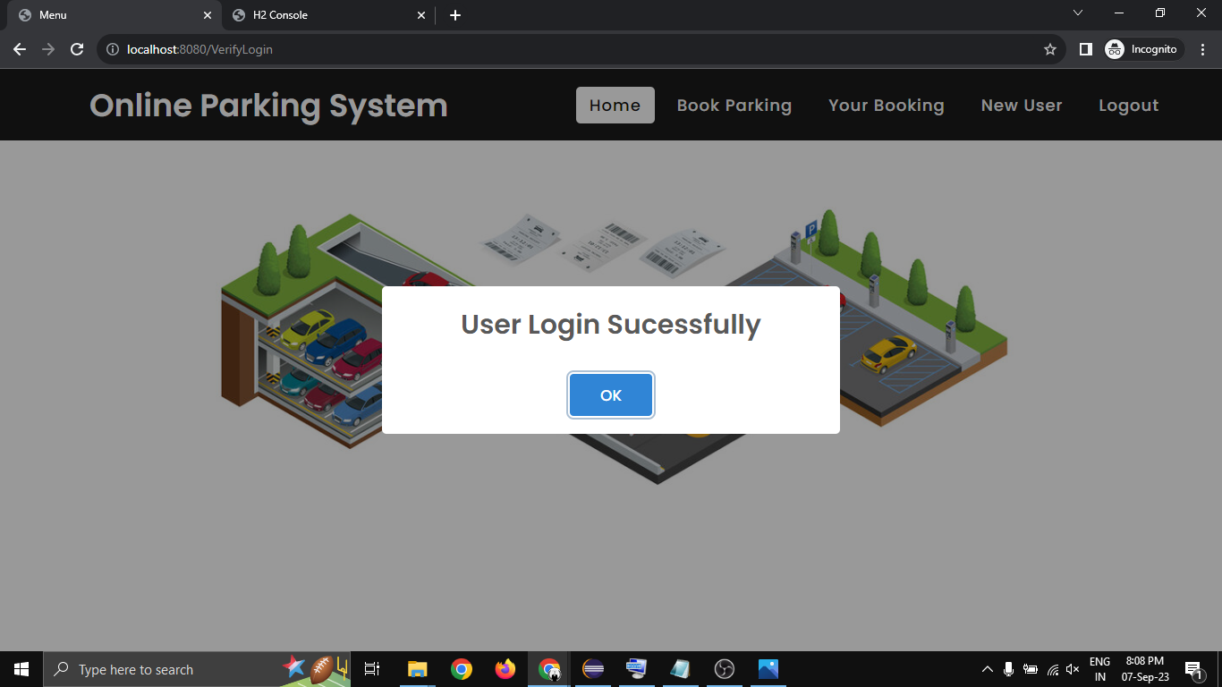Launch File Explorer from the taskbar
The height and width of the screenshot is (687, 1222).
point(417,669)
